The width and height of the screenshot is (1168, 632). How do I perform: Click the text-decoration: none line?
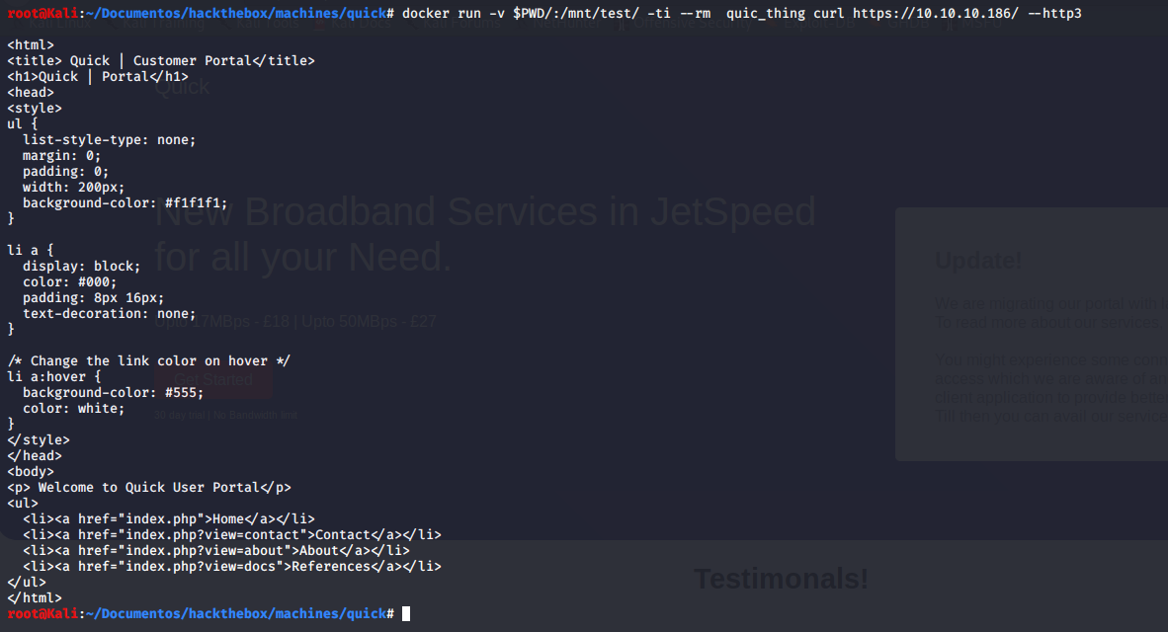pos(109,314)
